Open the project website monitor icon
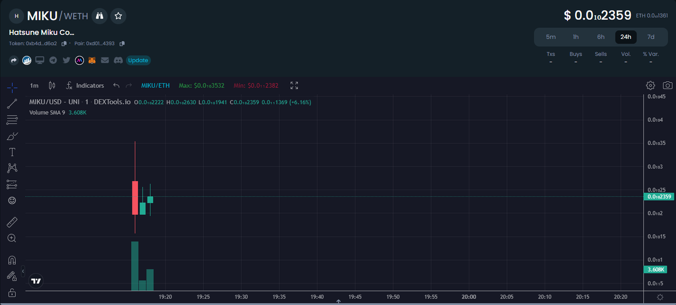 point(39,60)
